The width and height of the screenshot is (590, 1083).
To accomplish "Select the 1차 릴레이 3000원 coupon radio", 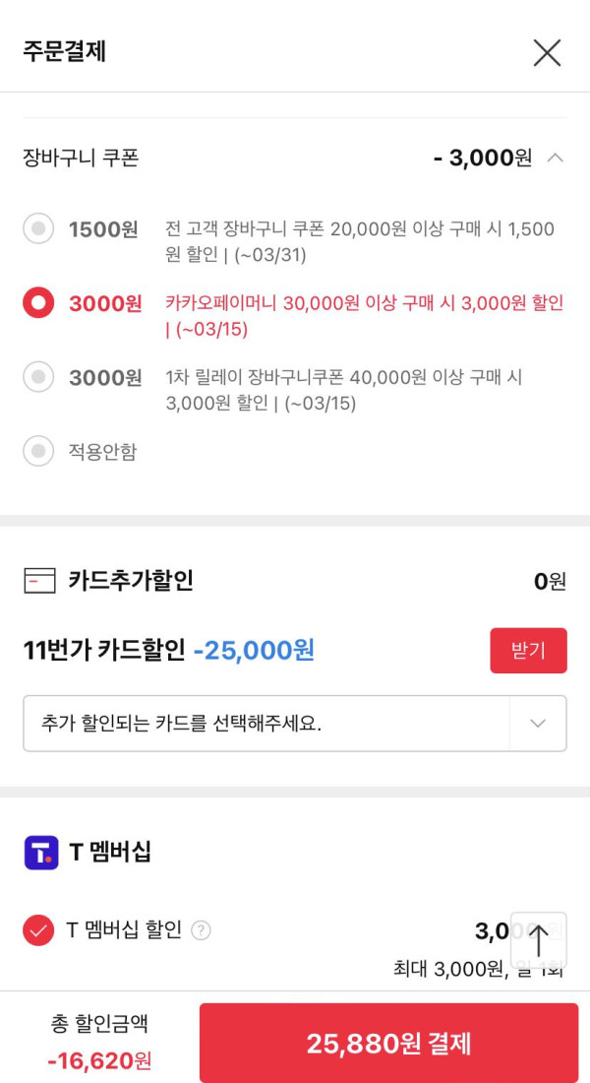I will tap(38, 377).
